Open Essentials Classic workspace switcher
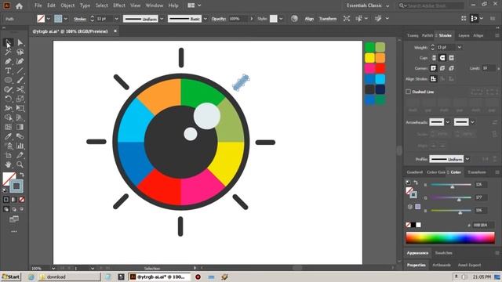This screenshot has height=282, width=502. pyautogui.click(x=368, y=5)
